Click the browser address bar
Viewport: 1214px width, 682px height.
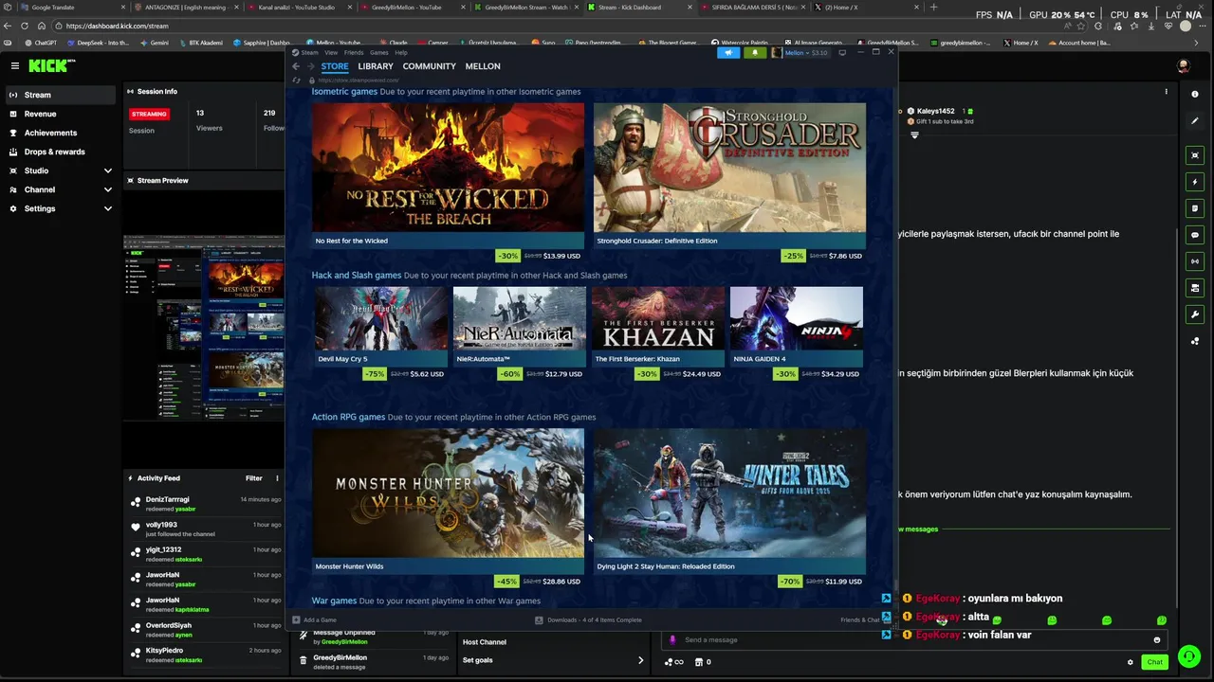click(569, 26)
